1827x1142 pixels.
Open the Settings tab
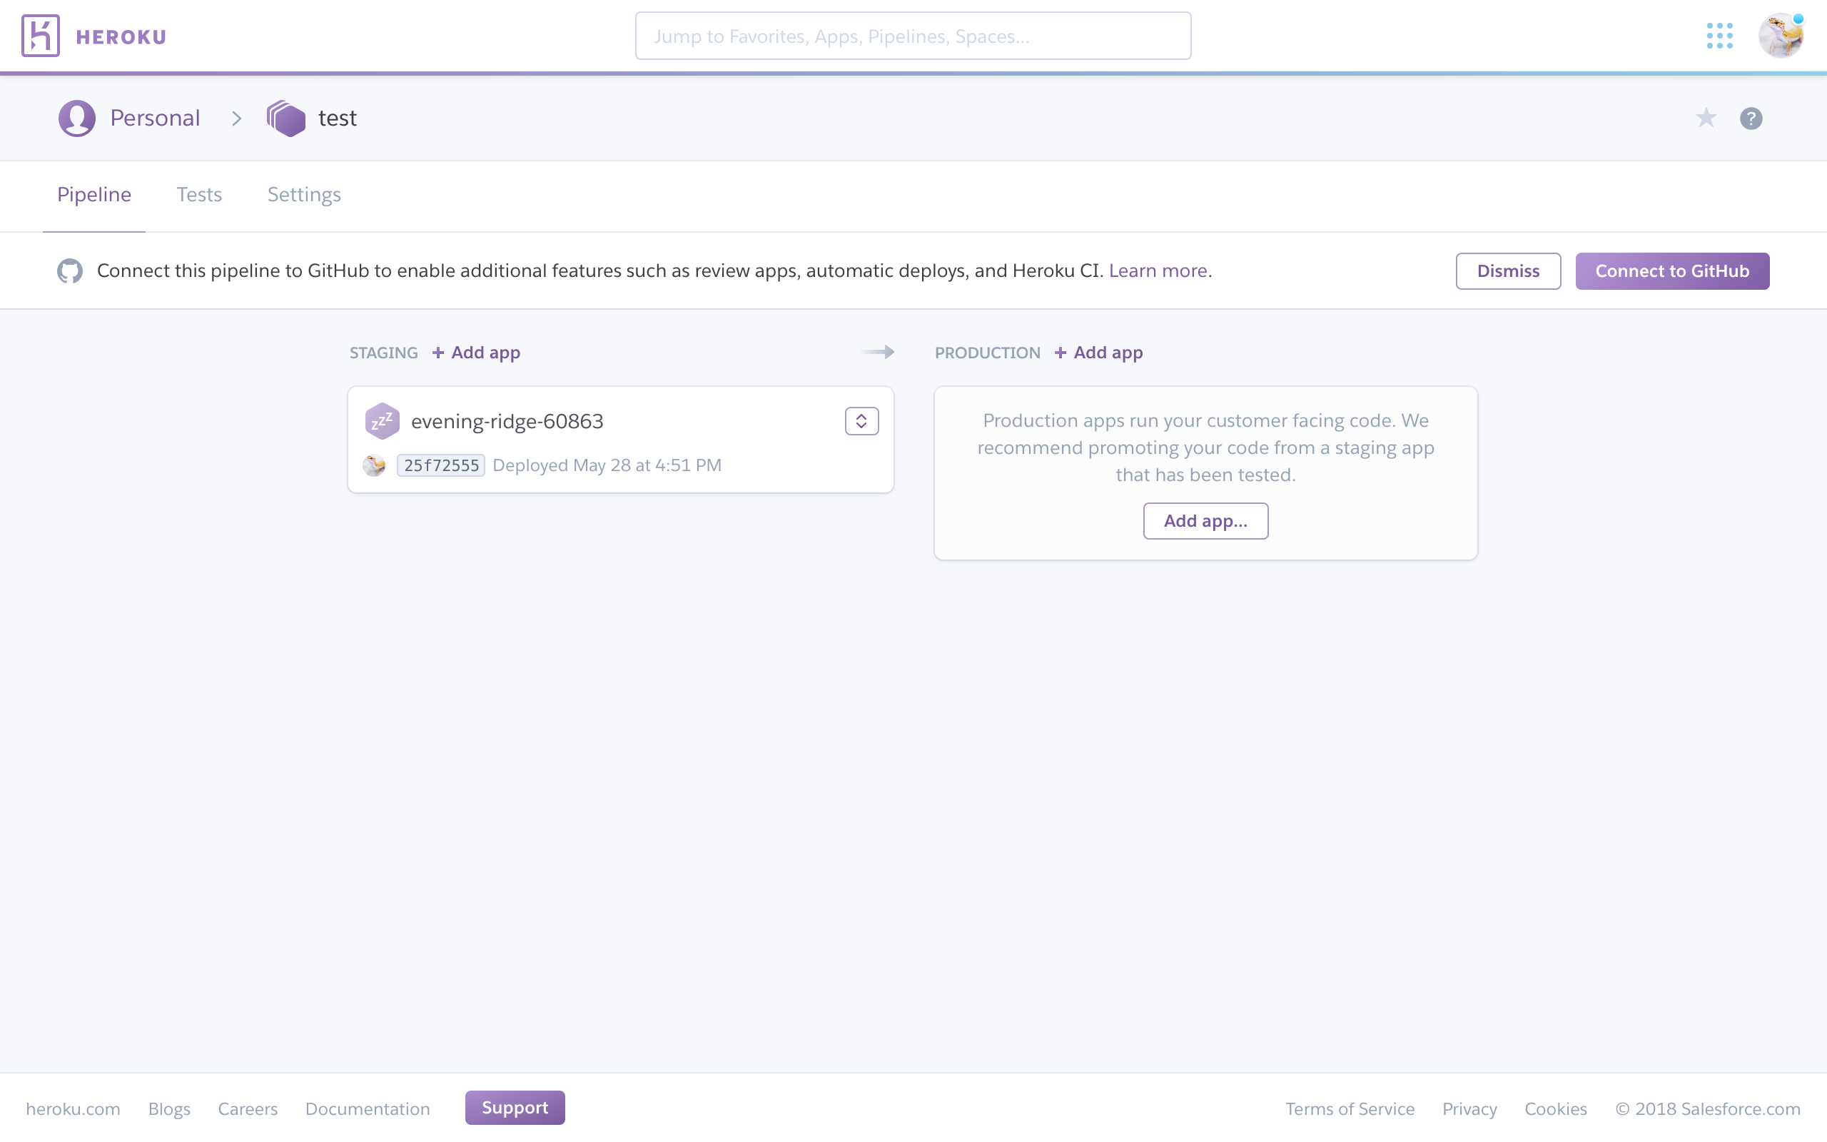tap(303, 195)
